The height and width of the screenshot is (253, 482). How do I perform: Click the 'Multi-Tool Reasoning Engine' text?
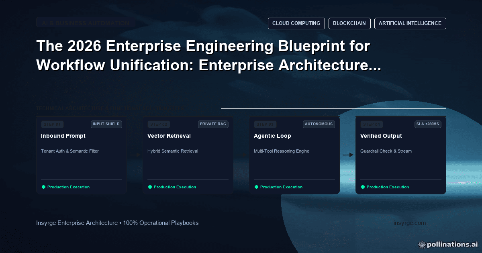click(x=282, y=151)
